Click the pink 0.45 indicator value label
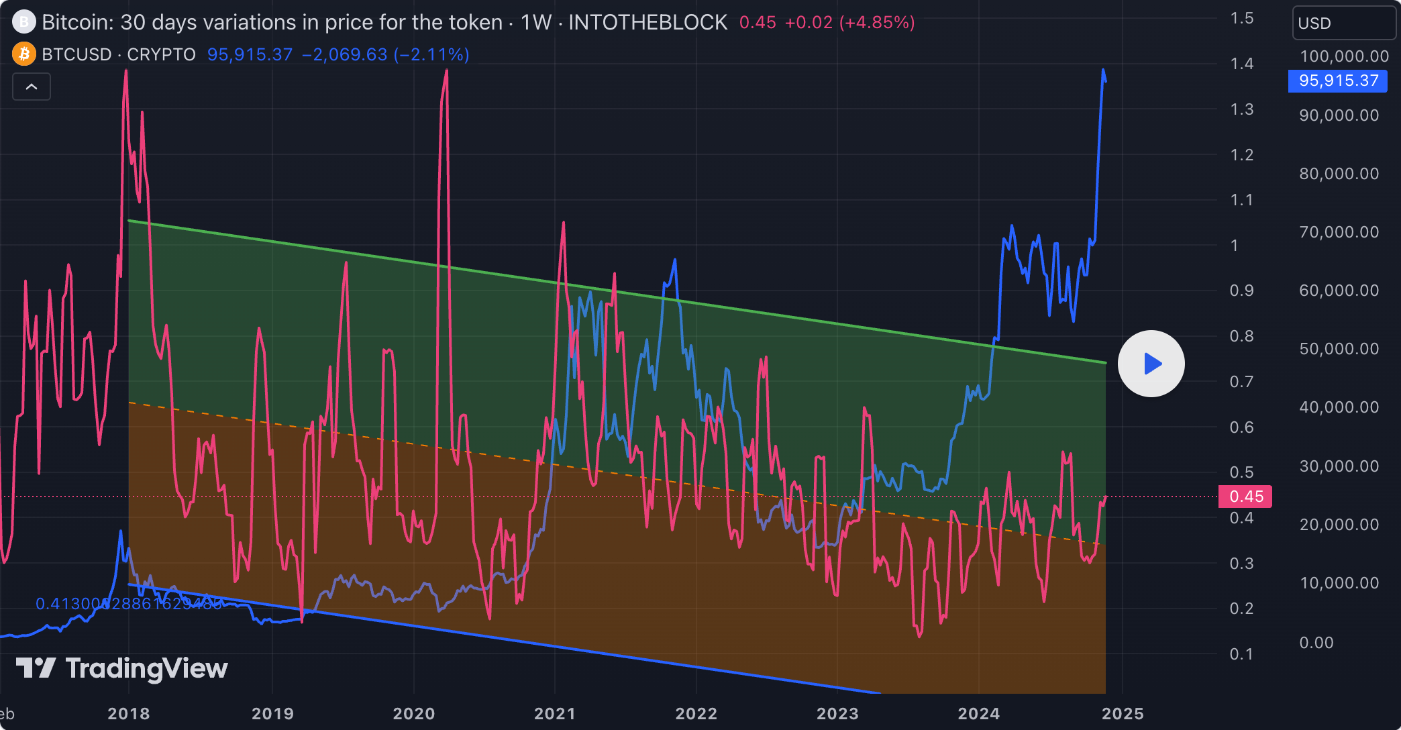1401x730 pixels. (1245, 497)
